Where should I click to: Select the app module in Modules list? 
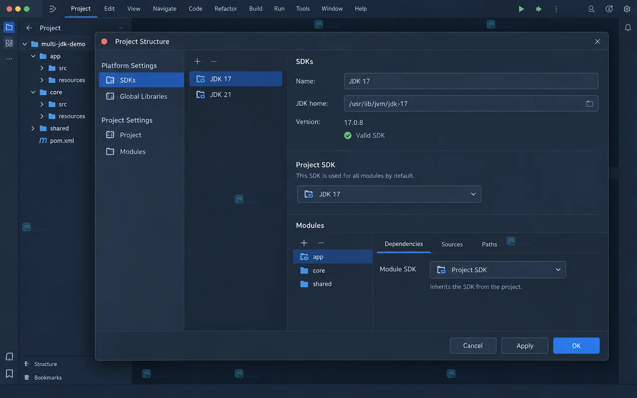pyautogui.click(x=332, y=256)
